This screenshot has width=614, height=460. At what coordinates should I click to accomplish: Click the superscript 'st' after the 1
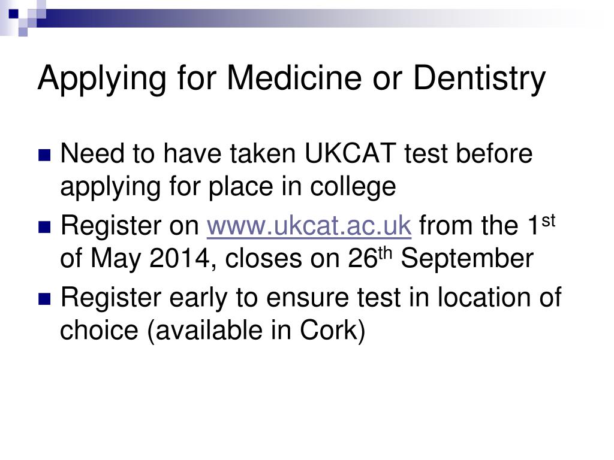(548, 220)
